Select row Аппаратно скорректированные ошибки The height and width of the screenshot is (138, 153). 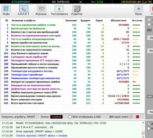(x=73, y=82)
